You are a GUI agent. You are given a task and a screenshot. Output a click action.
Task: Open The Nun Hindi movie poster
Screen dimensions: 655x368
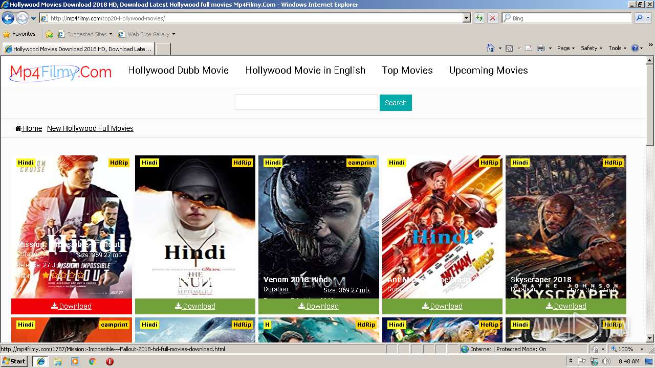point(195,227)
